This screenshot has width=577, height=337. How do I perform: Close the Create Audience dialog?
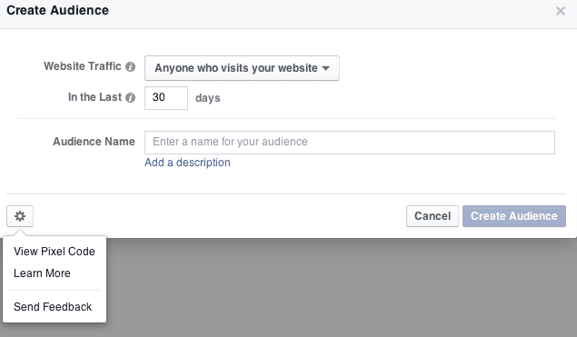(x=561, y=11)
